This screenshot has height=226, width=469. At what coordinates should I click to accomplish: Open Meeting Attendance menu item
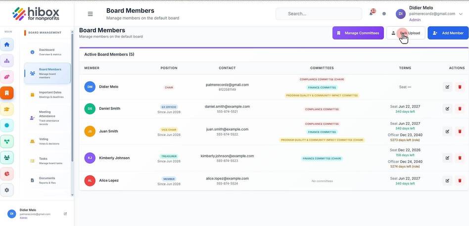(x=47, y=118)
